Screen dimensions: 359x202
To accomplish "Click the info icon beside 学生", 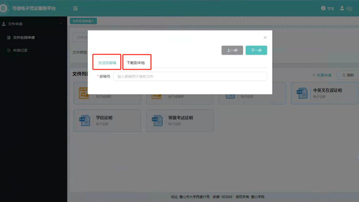I will [x=323, y=8].
